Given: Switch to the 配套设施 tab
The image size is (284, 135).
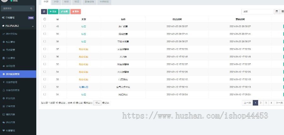Looking at the screenshot, I should tap(90, 2).
